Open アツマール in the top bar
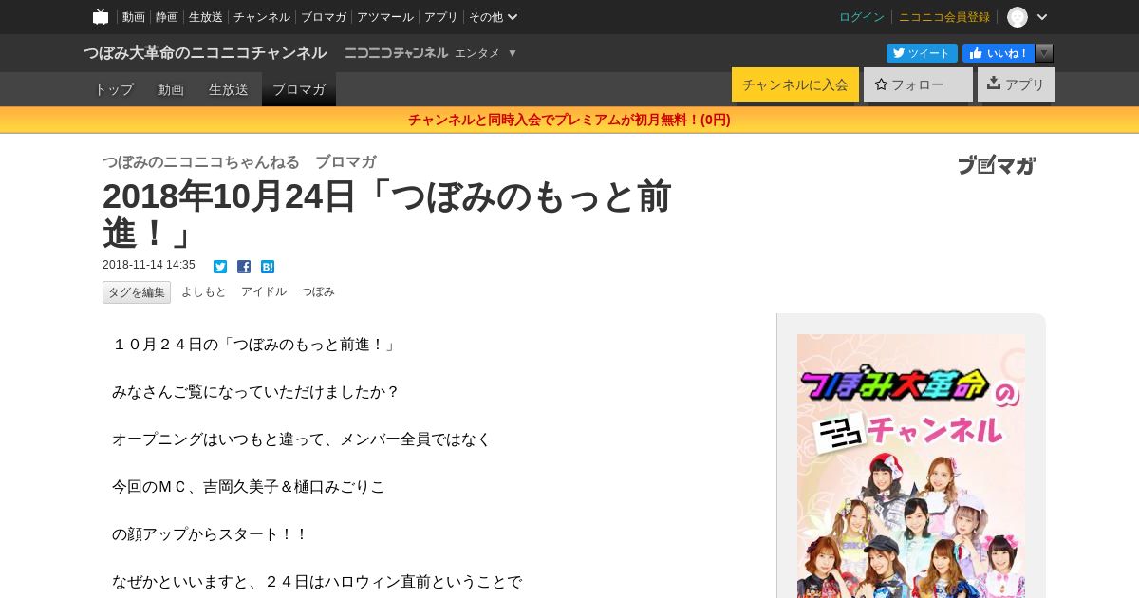1139x598 pixels. pos(385,17)
